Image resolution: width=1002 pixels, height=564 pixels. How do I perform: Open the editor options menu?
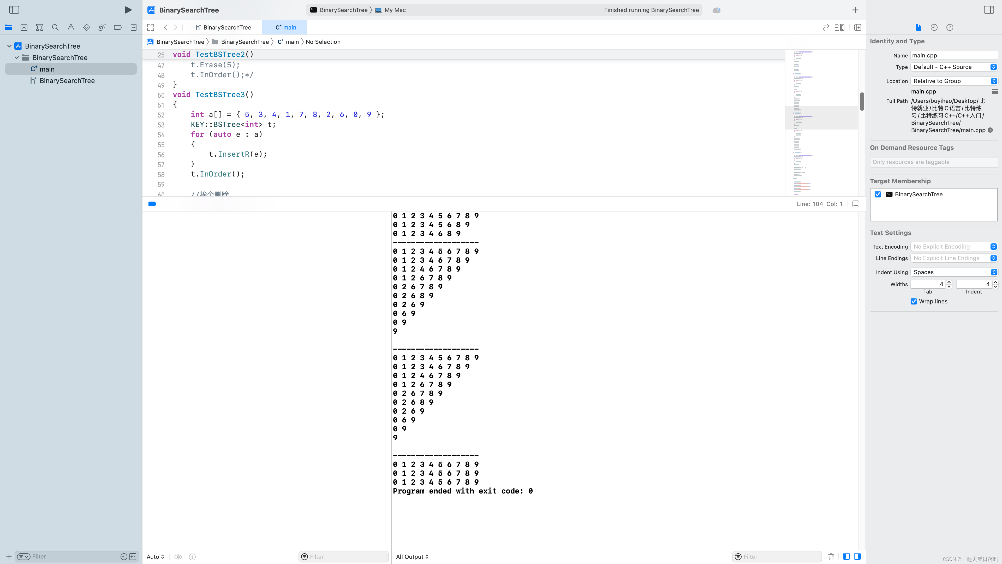pyautogui.click(x=839, y=27)
